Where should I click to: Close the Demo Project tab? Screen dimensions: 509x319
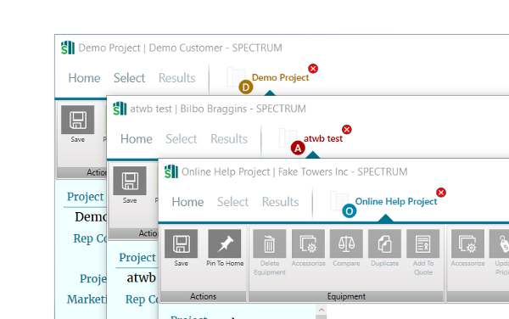click(313, 69)
